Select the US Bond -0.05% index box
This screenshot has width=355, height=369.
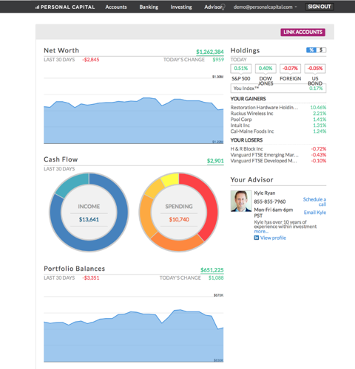[x=315, y=69]
